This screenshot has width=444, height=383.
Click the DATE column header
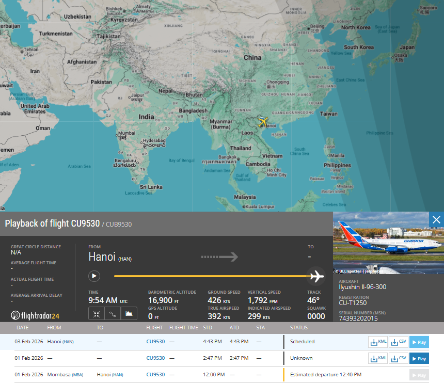(23, 328)
